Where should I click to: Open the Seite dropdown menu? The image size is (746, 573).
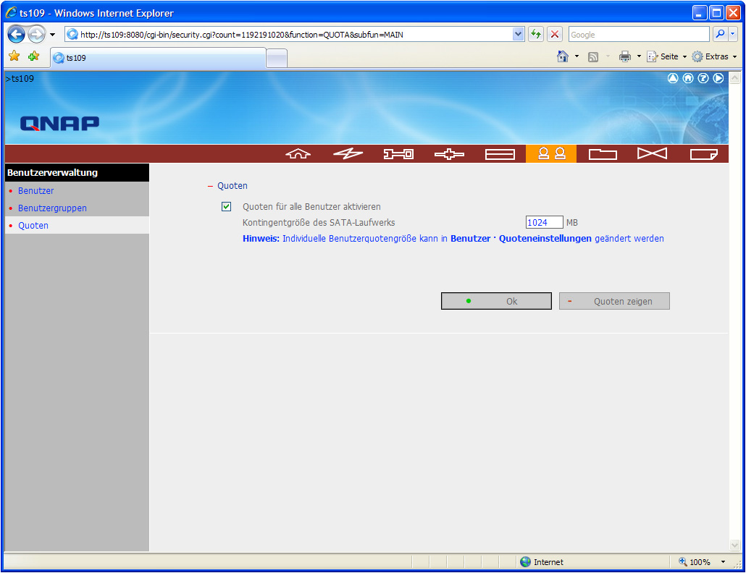(666, 56)
